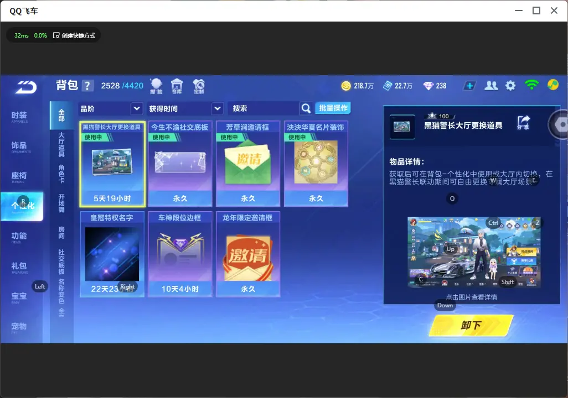Select the 芳草涧邀请框 item card
Screen dimensions: 568x398
(248, 164)
